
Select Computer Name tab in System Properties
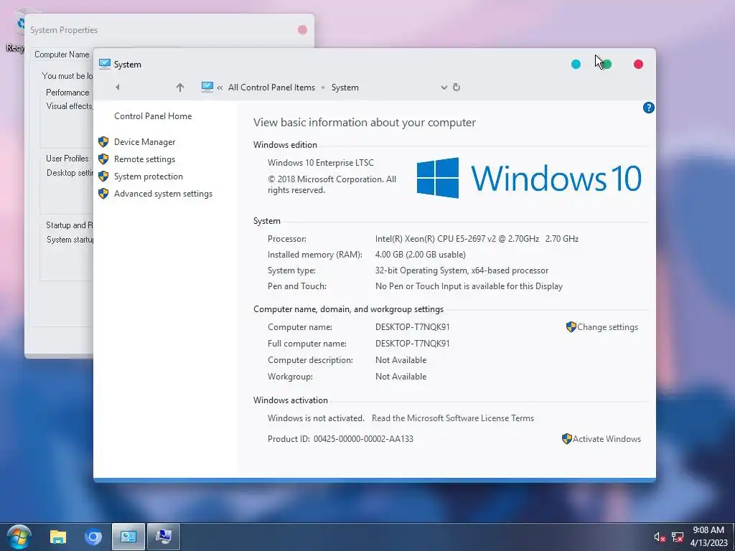pyautogui.click(x=62, y=55)
